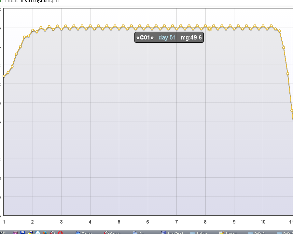
Task: Activate the Сетев taskbar window
Action: pos(85,232)
